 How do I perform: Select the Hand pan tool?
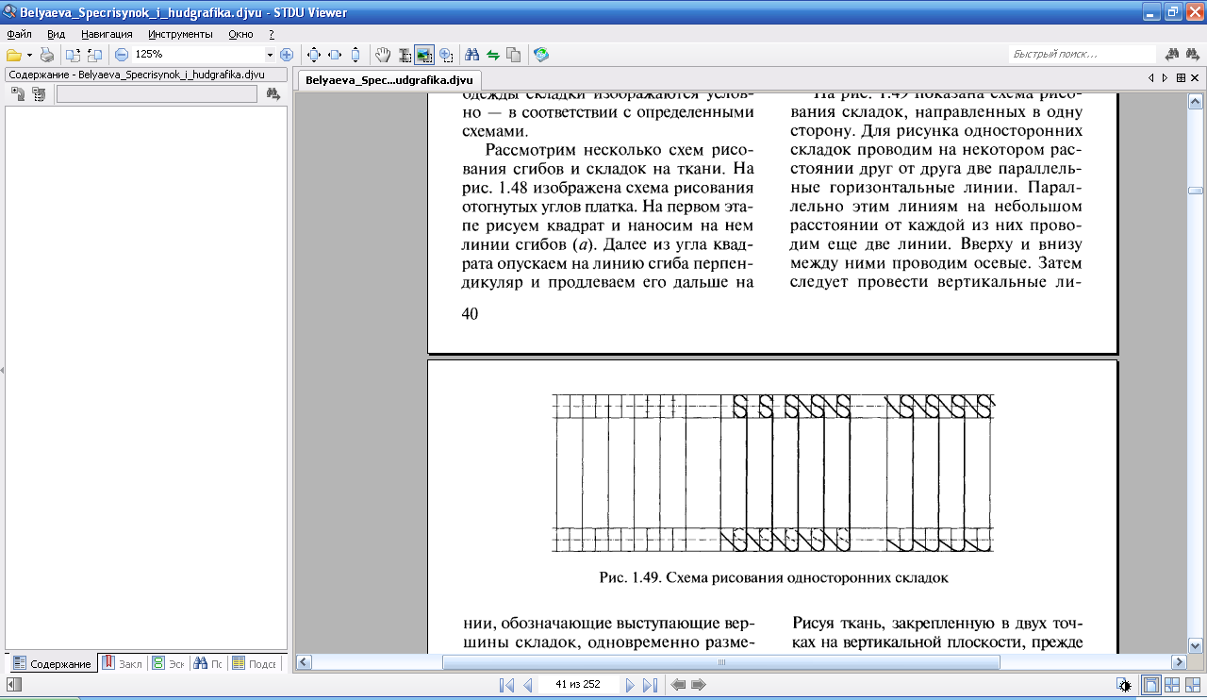pos(384,55)
